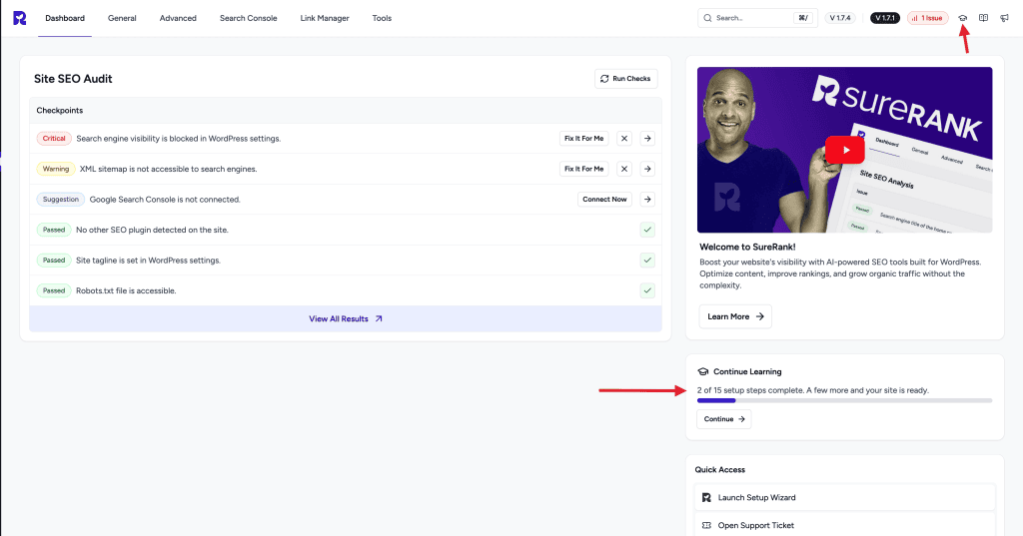Open details arrow for Google Search Console

[x=647, y=200]
